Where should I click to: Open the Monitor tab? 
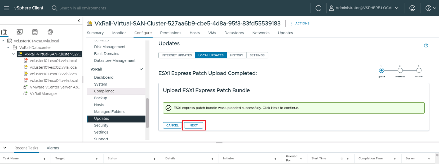(x=119, y=33)
